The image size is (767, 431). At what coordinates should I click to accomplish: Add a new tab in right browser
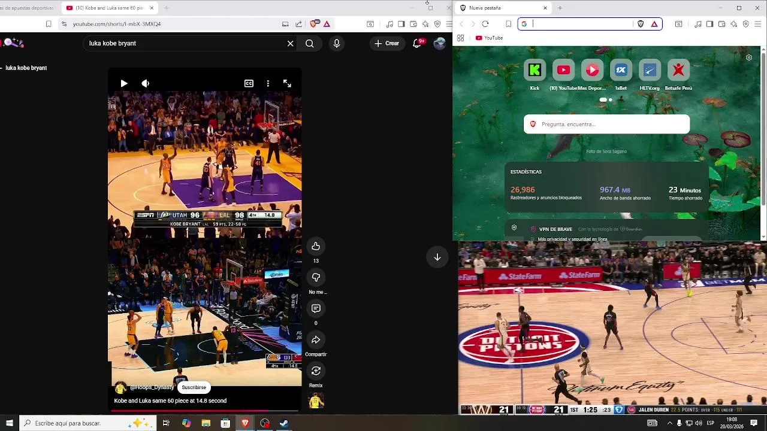tap(560, 8)
